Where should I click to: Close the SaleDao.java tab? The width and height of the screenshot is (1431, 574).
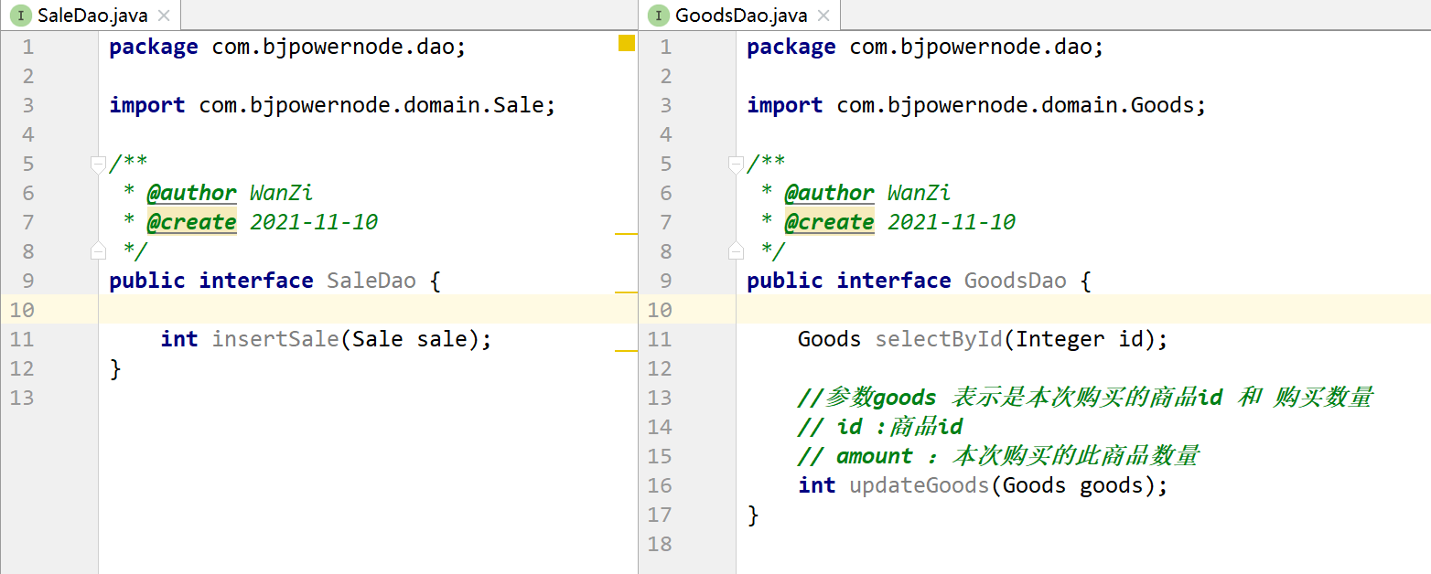[x=164, y=16]
